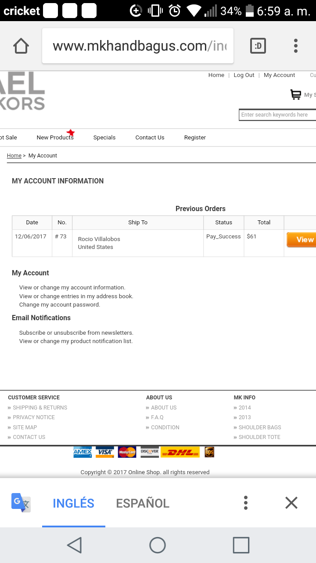Open the footer CONTACT US link
Image resolution: width=316 pixels, height=563 pixels.
29,437
